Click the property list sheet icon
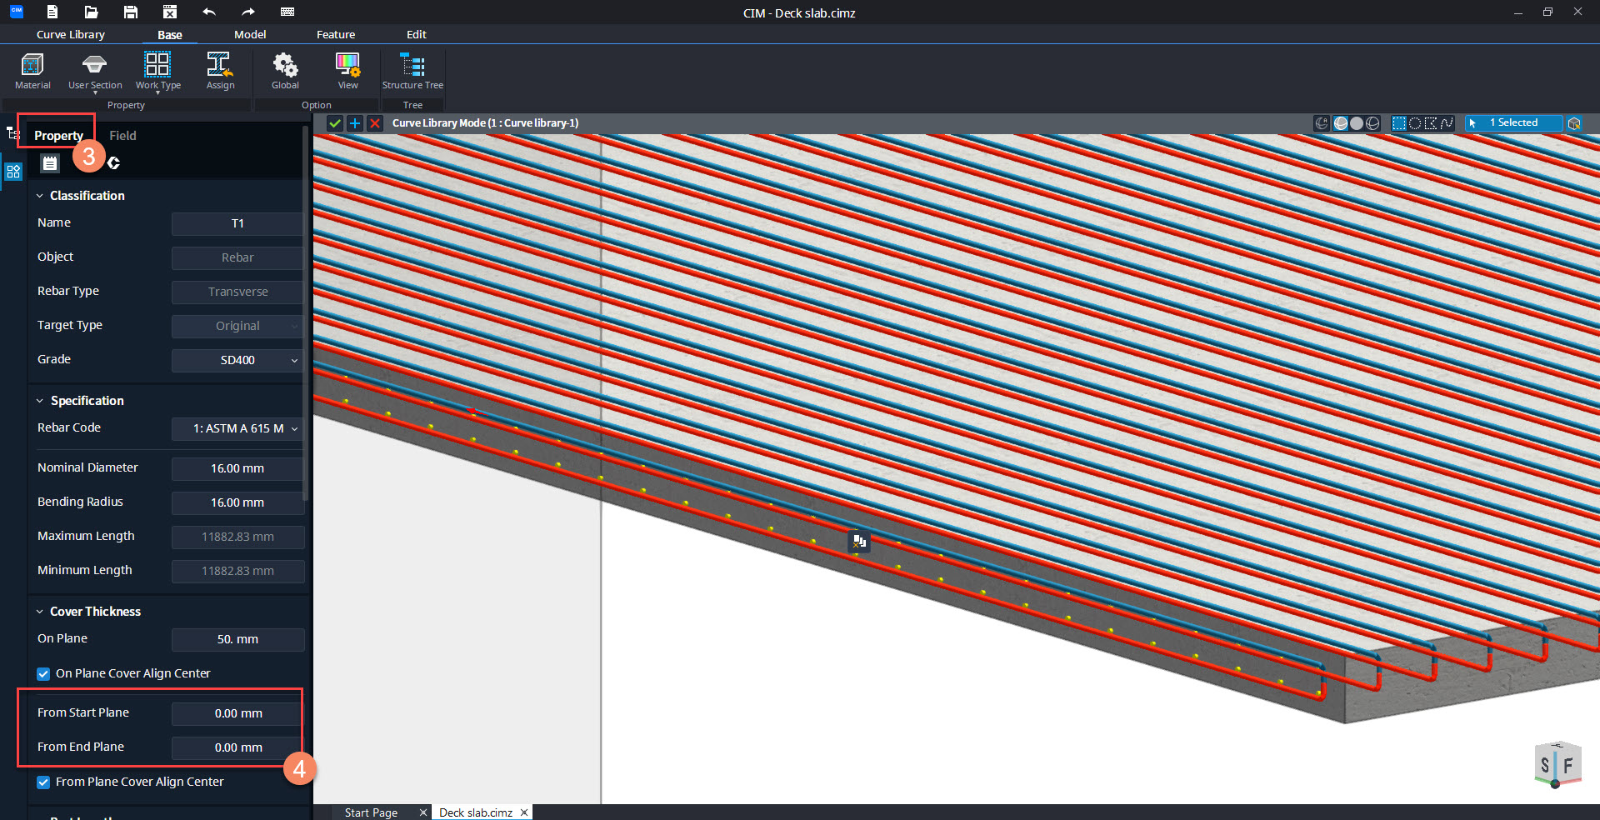Image resolution: width=1600 pixels, height=820 pixels. (x=51, y=163)
